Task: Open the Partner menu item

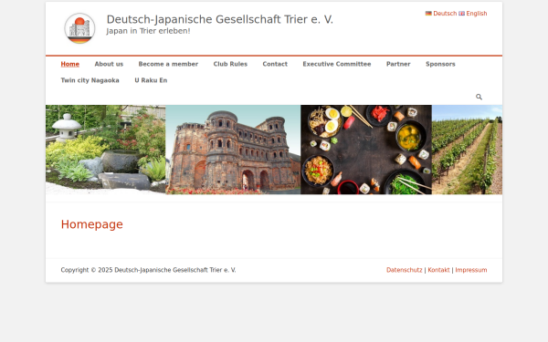Action: 398,64
